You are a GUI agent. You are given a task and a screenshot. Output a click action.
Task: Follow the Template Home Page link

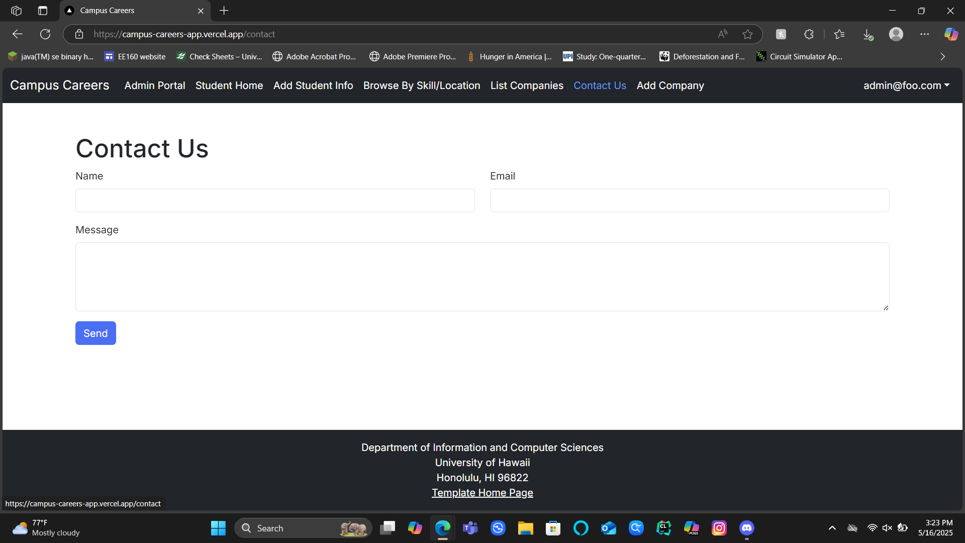tap(482, 493)
